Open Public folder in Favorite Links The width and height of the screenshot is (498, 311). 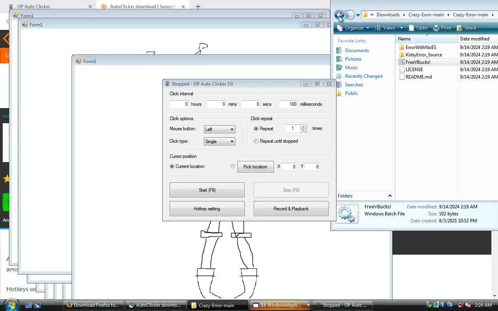coord(351,93)
